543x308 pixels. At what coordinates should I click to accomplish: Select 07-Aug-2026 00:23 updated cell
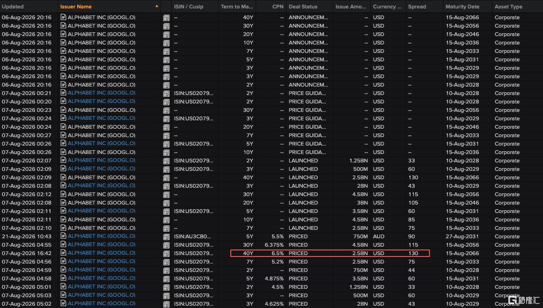coord(27,110)
